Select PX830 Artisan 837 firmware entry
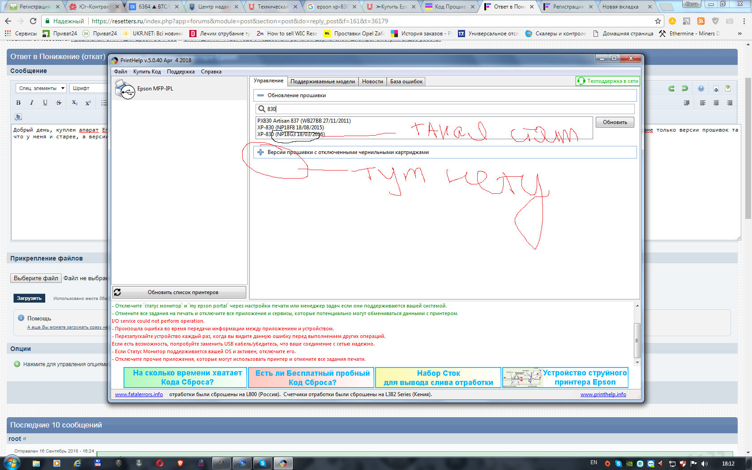752x470 pixels. (x=304, y=121)
